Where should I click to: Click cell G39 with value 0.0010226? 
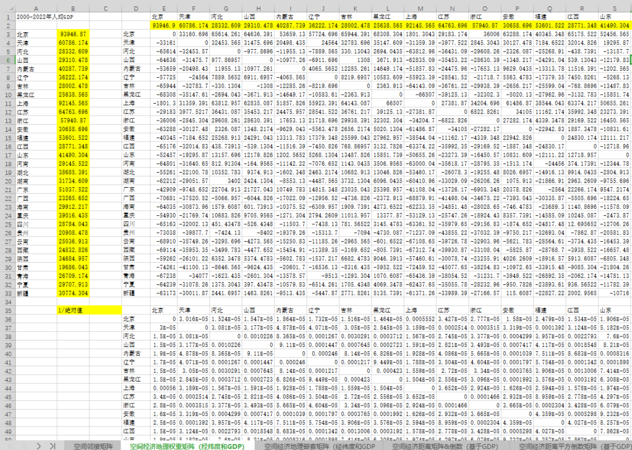226,345
